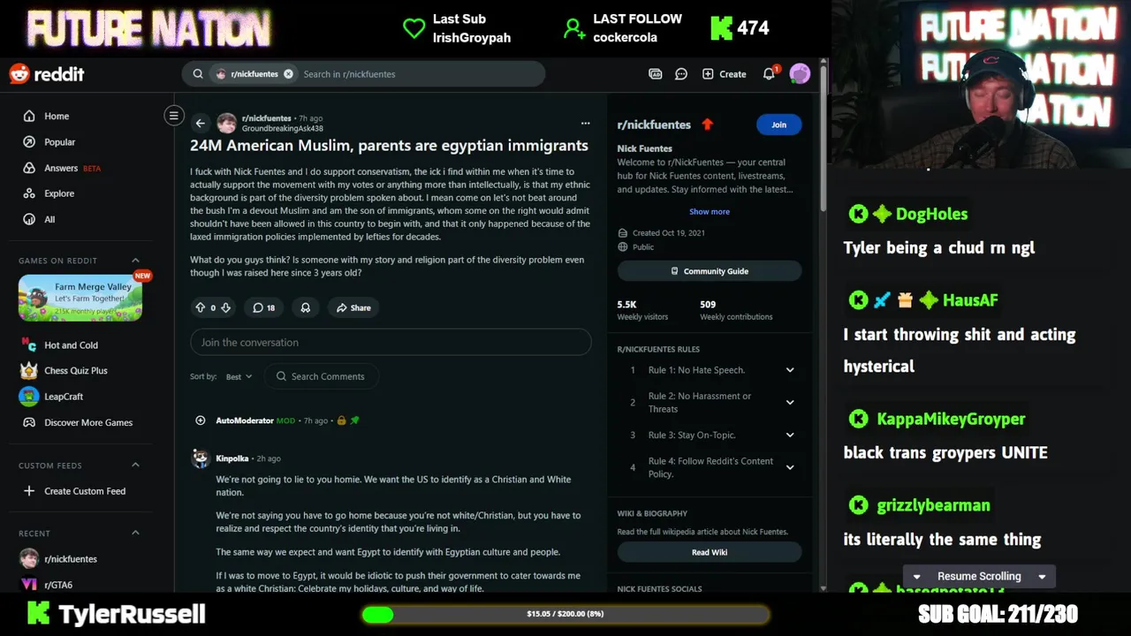Open the Read Wiki button
This screenshot has width=1131, height=636.
[x=710, y=552]
